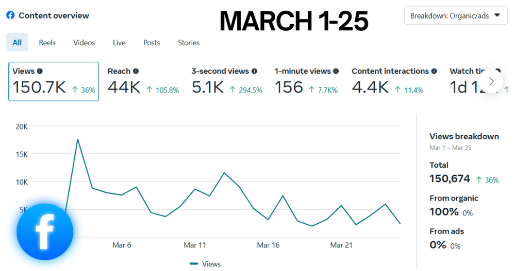This screenshot has height=271, width=515.
Task: Select the All content tab
Action: 17,42
